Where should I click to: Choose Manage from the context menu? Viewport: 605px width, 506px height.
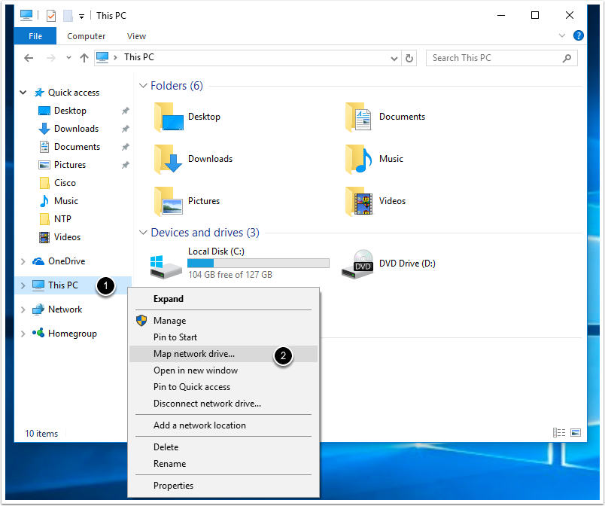tap(169, 321)
